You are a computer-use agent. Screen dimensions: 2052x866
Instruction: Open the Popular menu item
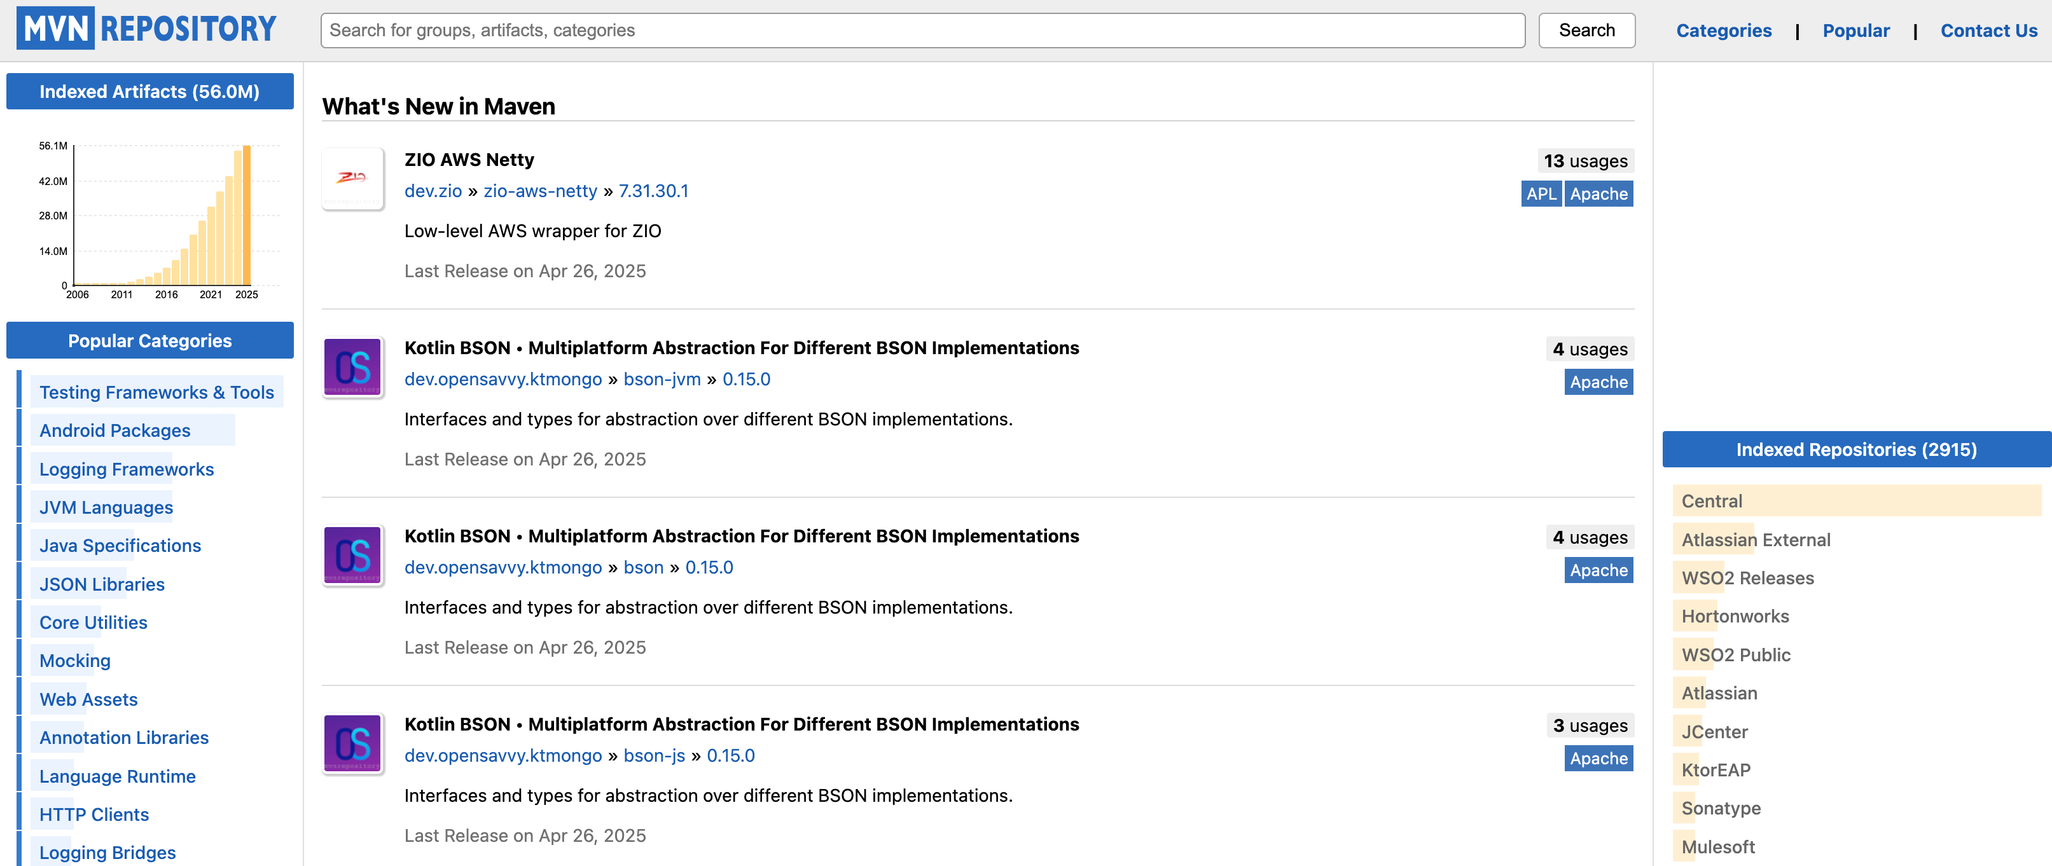pos(1855,31)
